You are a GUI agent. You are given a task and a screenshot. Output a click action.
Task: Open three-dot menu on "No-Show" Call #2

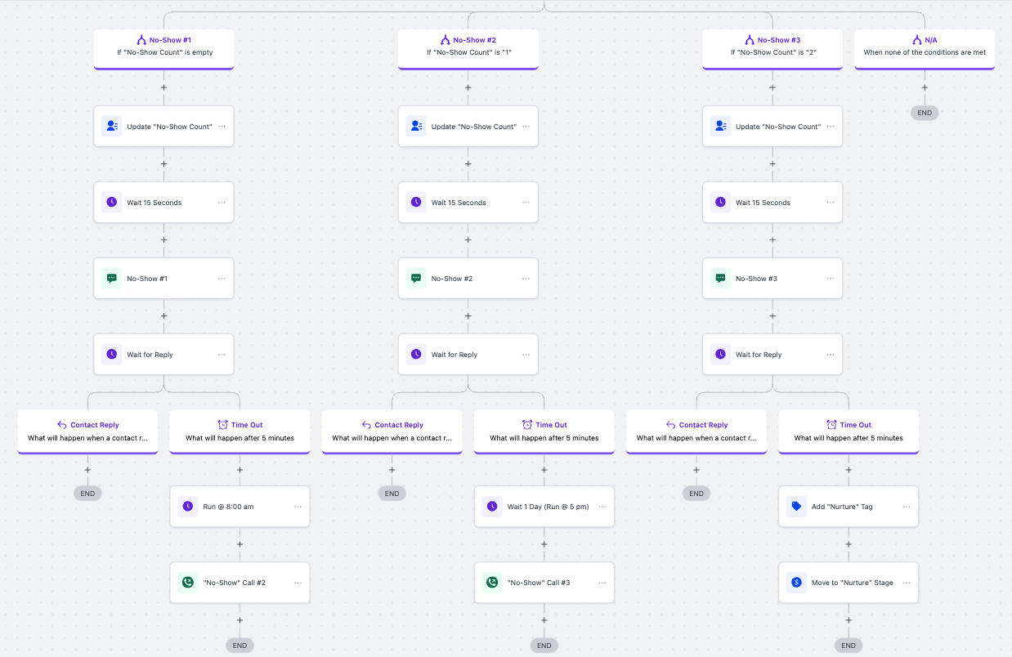298,583
